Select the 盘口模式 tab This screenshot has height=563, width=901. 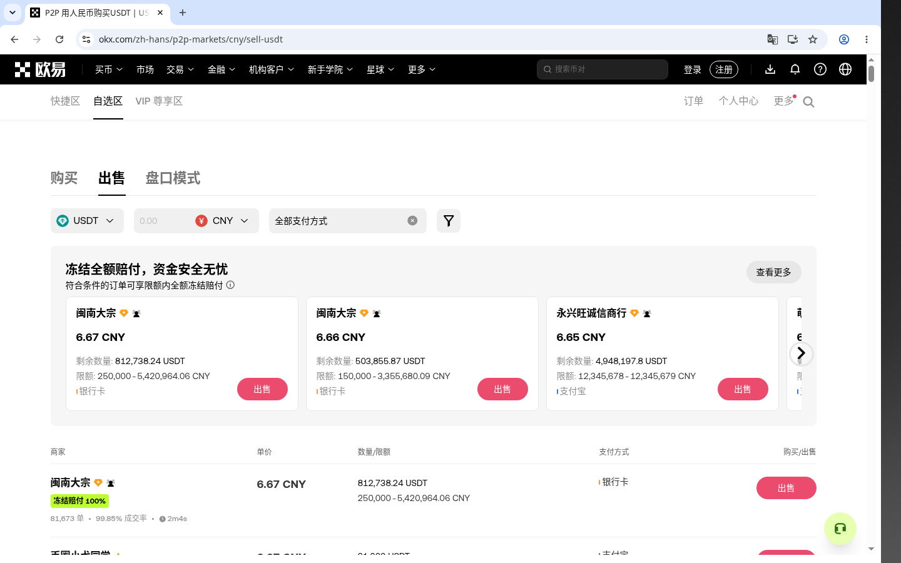click(173, 178)
